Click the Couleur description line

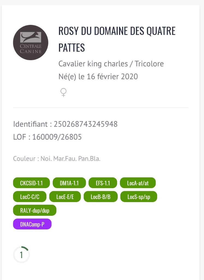point(57,159)
